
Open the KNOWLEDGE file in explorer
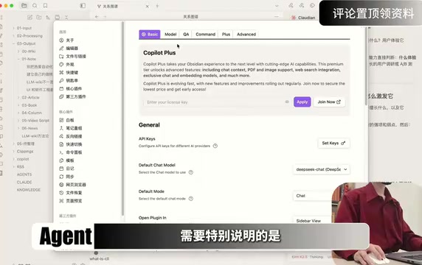[x=29, y=190]
